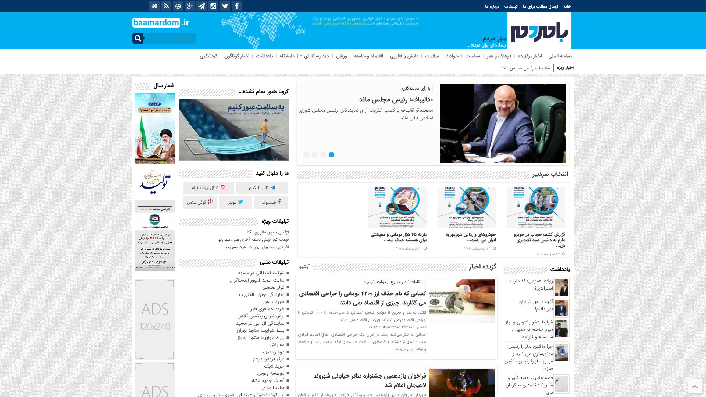Open the شعار سال leader poster banner

coord(154,129)
